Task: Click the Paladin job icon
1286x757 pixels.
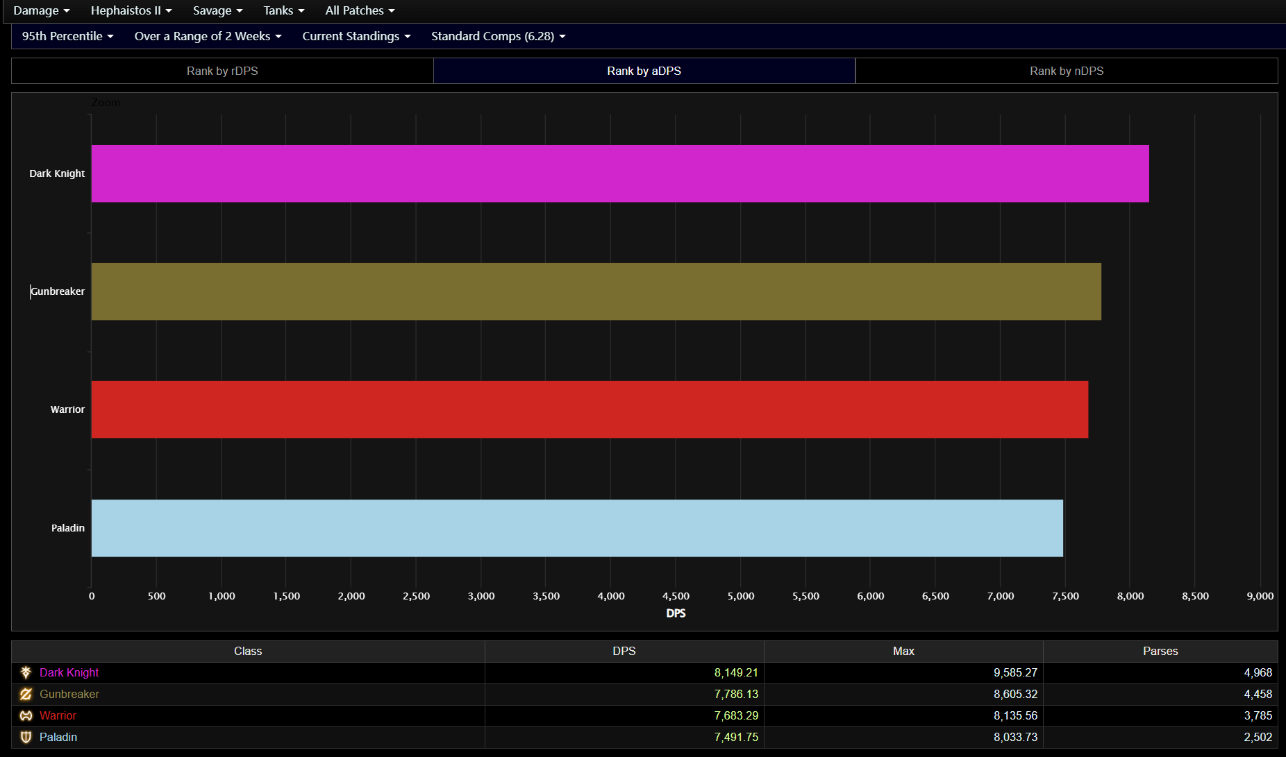Action: coord(26,737)
